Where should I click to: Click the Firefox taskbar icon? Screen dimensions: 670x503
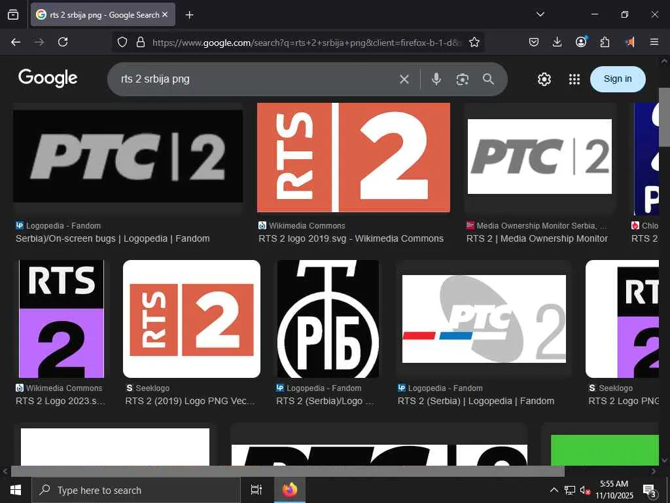click(290, 490)
